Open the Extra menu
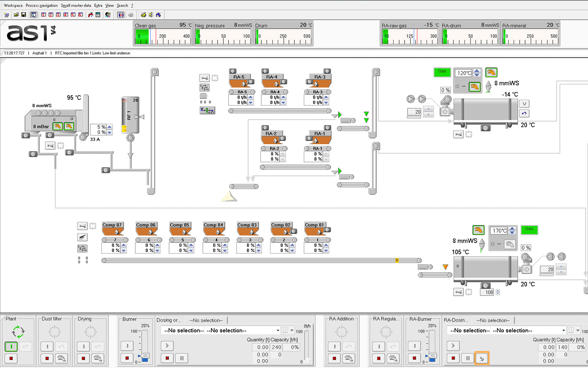 pyautogui.click(x=98, y=6)
